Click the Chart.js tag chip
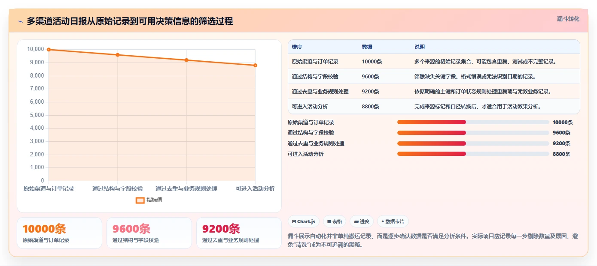 (x=303, y=221)
